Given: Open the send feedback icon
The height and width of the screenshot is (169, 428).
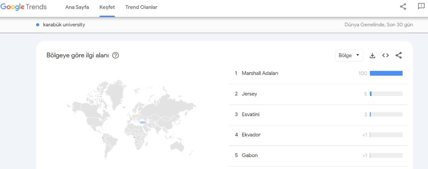Looking at the screenshot, I should coord(421,6).
